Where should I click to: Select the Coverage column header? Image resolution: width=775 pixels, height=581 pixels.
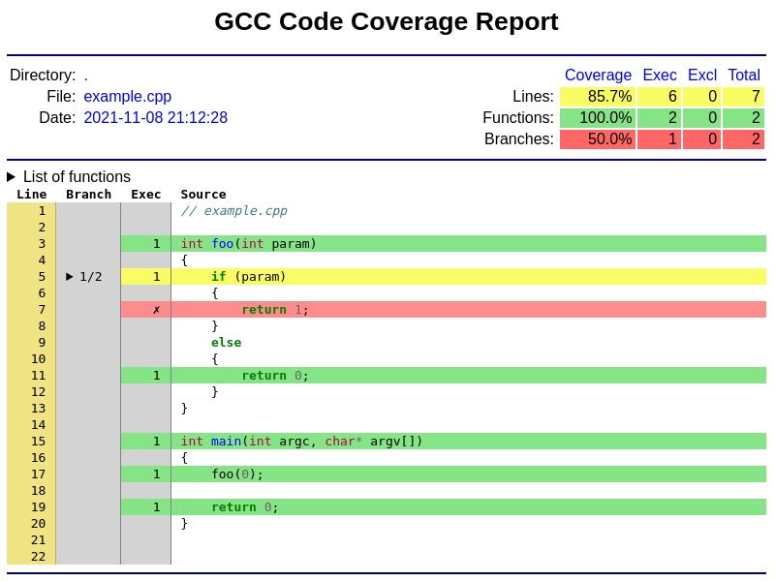pyautogui.click(x=598, y=75)
